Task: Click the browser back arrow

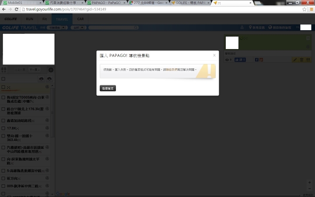Action: coord(3,9)
